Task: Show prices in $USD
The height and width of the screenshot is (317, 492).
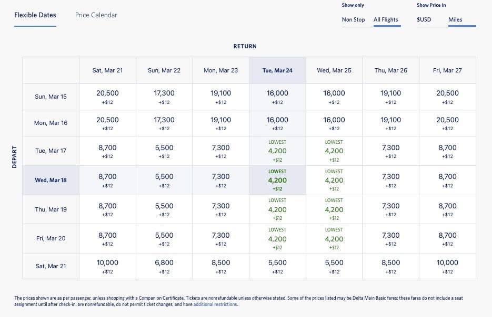Action: click(x=424, y=20)
